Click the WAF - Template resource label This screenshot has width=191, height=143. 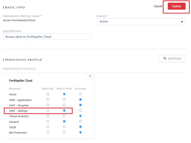(19, 105)
